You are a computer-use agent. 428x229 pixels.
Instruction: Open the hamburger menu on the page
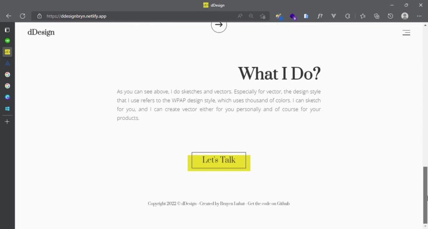click(x=406, y=33)
